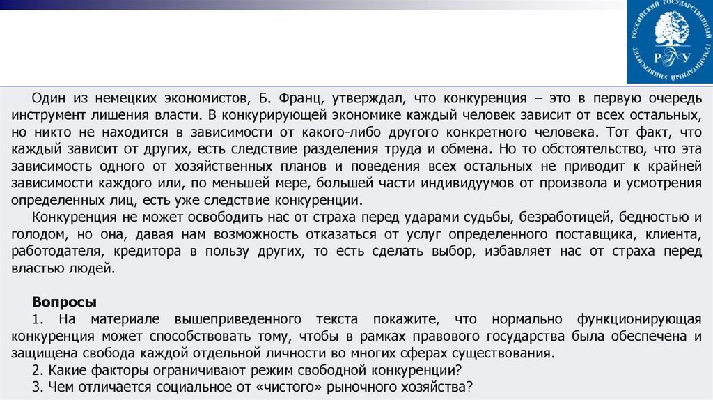Click the sentence beginning 'Конкуренция не может освободить'

click(x=356, y=243)
